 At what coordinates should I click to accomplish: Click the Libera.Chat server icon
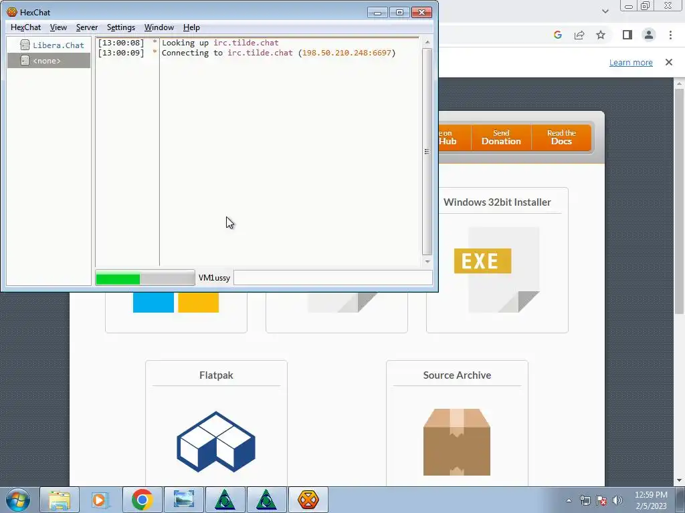25,45
